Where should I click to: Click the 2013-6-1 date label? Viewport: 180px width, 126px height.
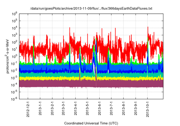99,109
